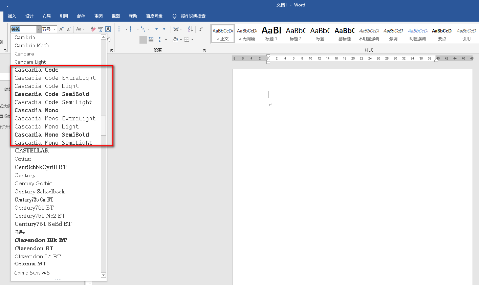
Task: Click the font list scroll-down arrow
Action: (104, 275)
